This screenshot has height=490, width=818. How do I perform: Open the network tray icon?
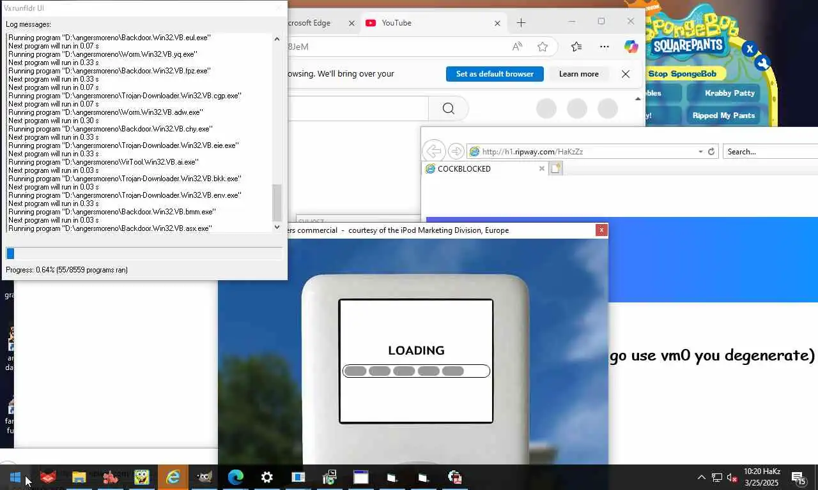pos(717,477)
